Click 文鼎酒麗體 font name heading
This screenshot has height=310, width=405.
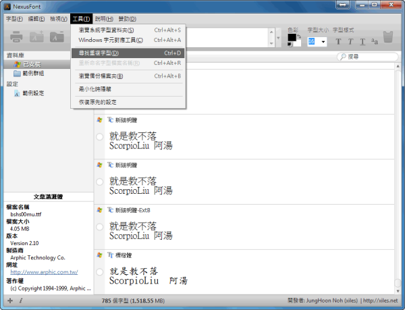[49, 197]
